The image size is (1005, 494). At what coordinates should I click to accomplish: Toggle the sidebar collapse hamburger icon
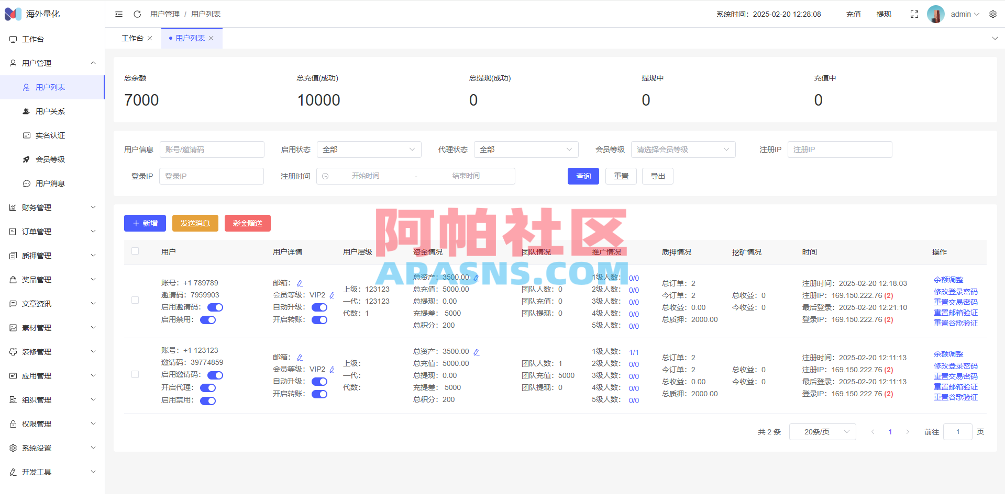tap(118, 14)
